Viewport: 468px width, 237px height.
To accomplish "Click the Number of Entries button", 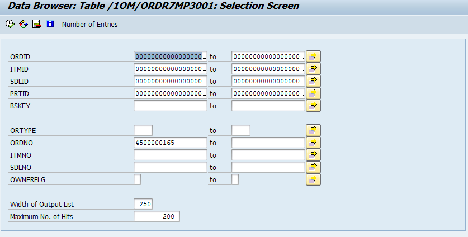I will [x=89, y=25].
